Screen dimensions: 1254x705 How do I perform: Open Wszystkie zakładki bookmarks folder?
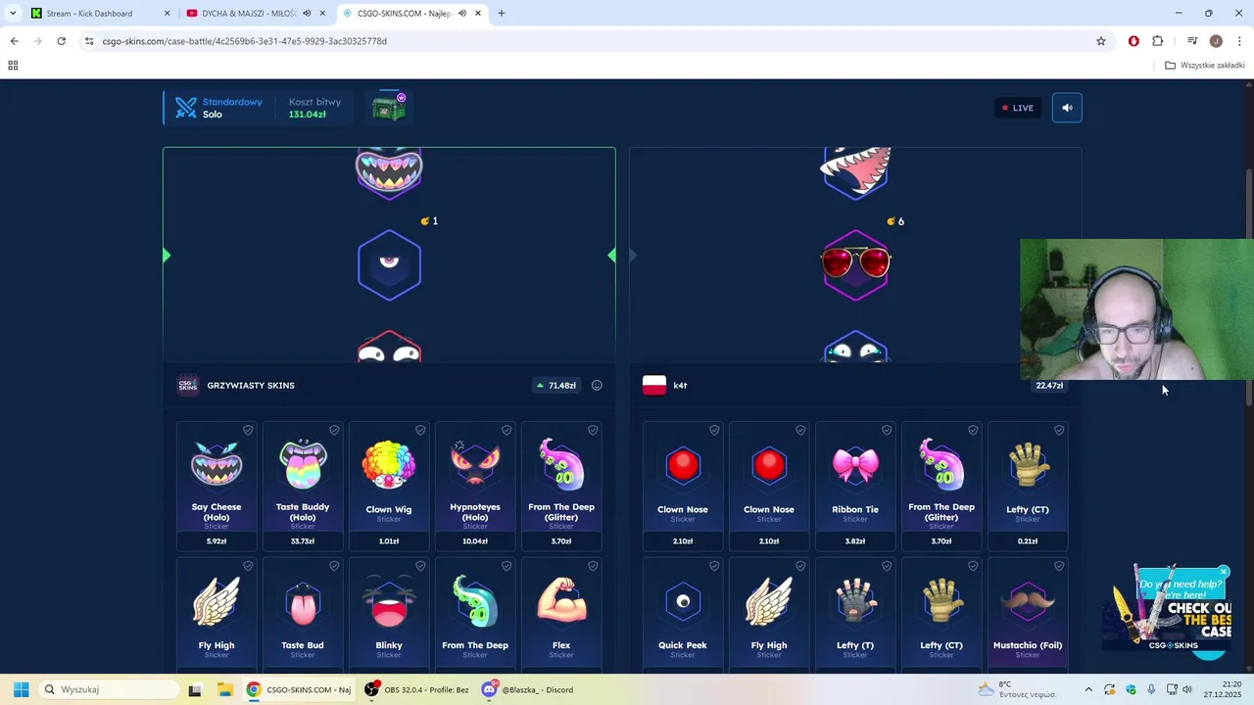1205,66
